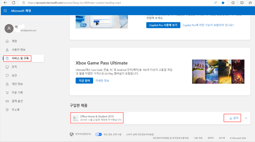The width and height of the screenshot is (255, 142).
Task: Click the user profile avatar
Action: 9,28
